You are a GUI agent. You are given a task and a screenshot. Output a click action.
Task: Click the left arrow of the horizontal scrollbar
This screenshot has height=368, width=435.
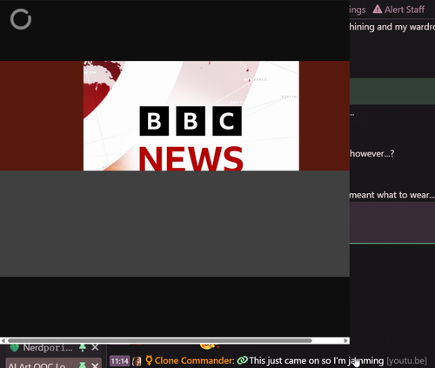click(x=3, y=340)
